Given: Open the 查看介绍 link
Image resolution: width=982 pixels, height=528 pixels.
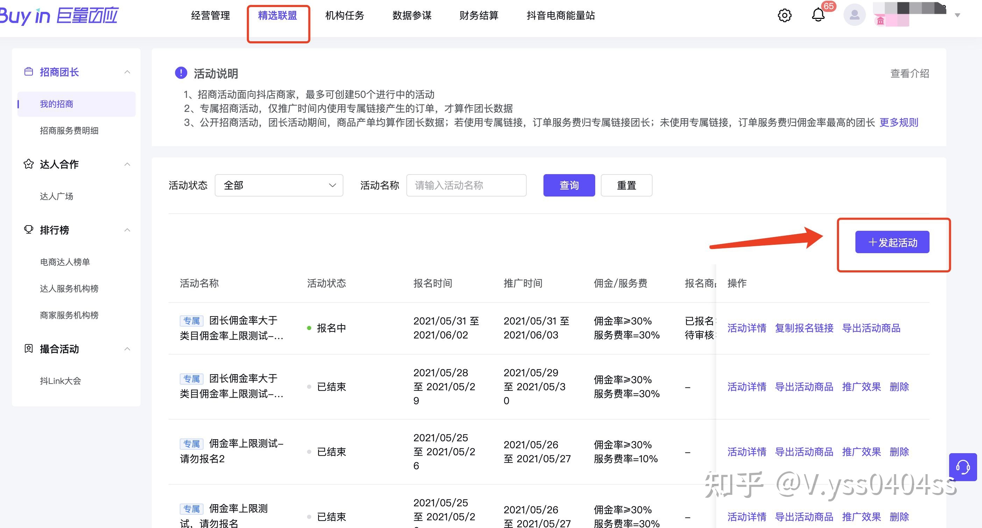Looking at the screenshot, I should point(910,73).
